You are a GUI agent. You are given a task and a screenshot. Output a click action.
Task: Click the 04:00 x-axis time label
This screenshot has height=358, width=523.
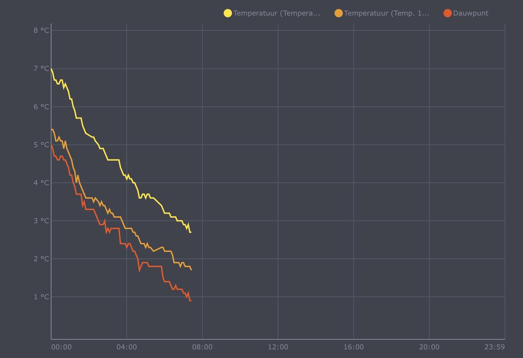point(127,347)
